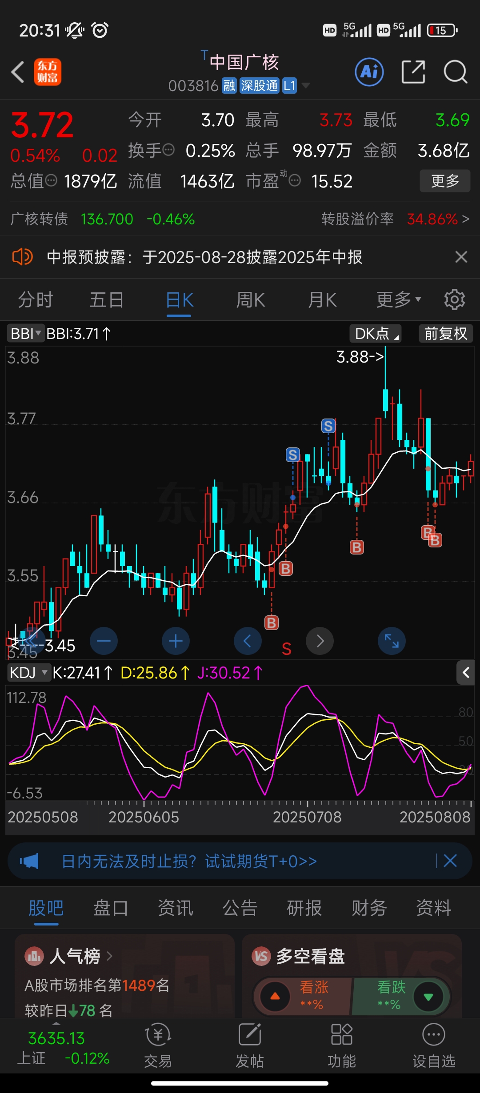Move chart left with arrow button
This screenshot has width=480, height=1093.
coord(248,641)
